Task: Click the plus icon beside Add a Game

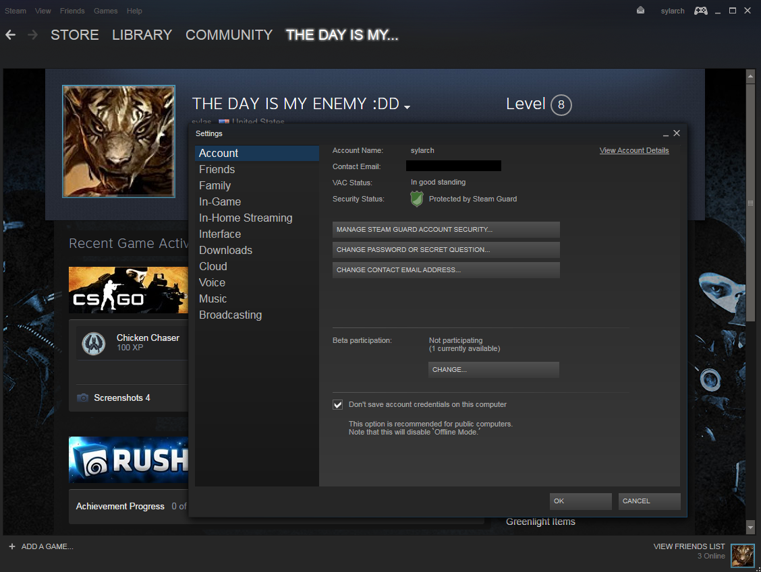Action: coord(12,546)
